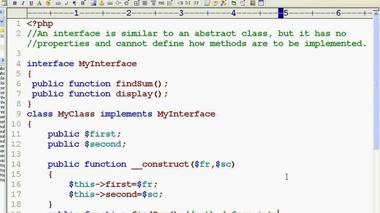Click line number 14 in gutter

click(x=16, y=164)
